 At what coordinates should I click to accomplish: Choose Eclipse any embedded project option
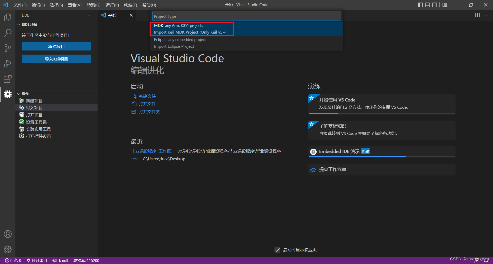pos(246,43)
